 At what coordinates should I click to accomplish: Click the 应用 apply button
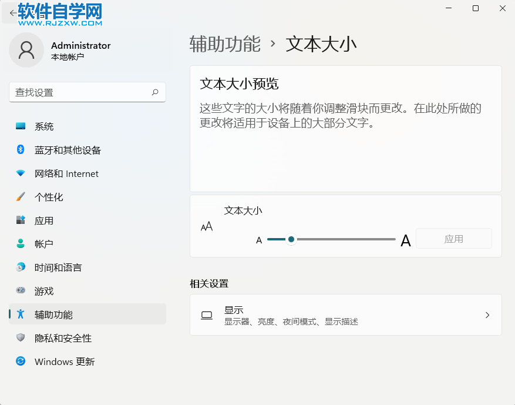(453, 239)
